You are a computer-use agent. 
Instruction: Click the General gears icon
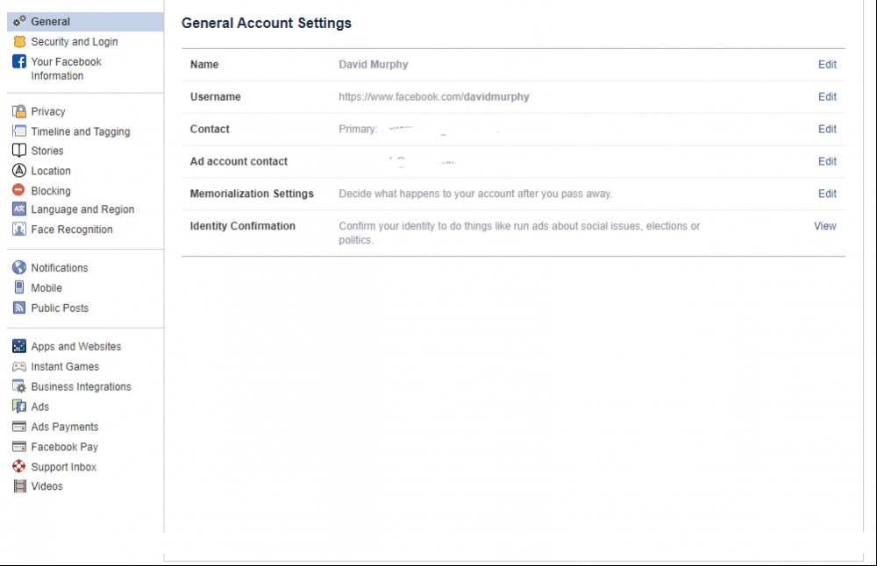point(19,21)
